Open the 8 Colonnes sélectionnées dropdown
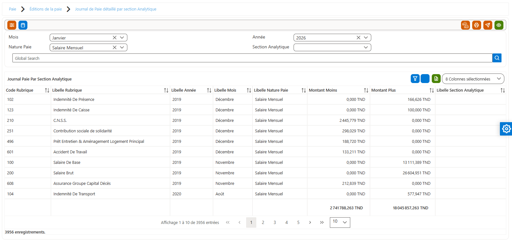512x244 pixels. pyautogui.click(x=473, y=79)
